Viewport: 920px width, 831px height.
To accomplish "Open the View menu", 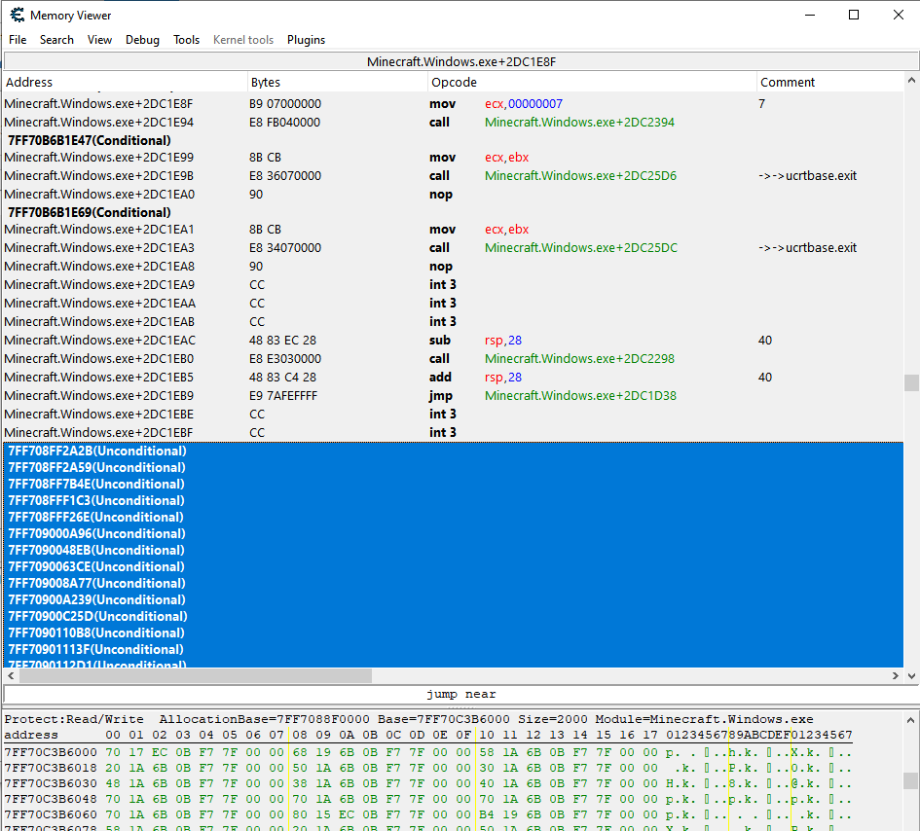I will click(x=99, y=40).
